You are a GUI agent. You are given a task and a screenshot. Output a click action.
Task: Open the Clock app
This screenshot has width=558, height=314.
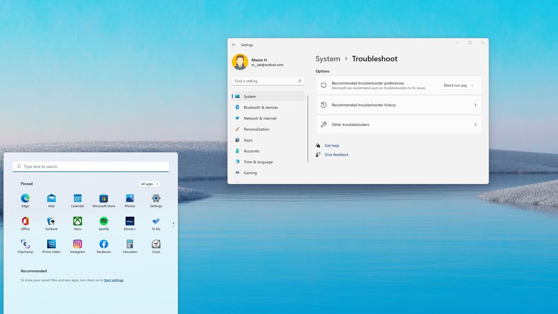click(x=156, y=244)
